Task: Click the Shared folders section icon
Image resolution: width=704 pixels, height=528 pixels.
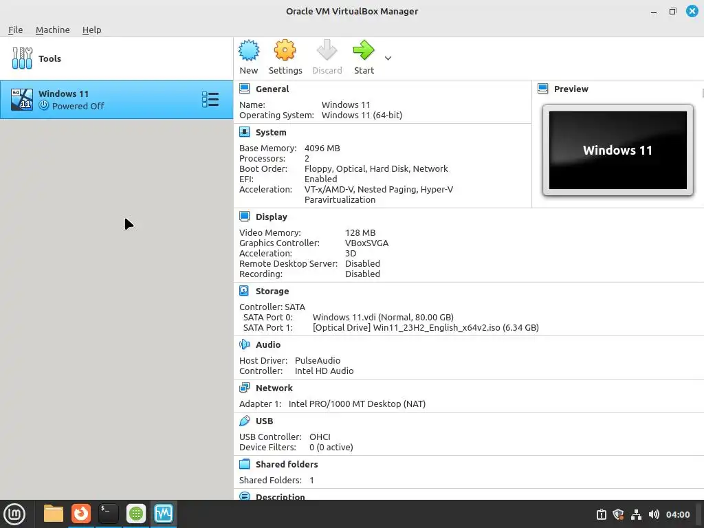Action: pyautogui.click(x=244, y=464)
